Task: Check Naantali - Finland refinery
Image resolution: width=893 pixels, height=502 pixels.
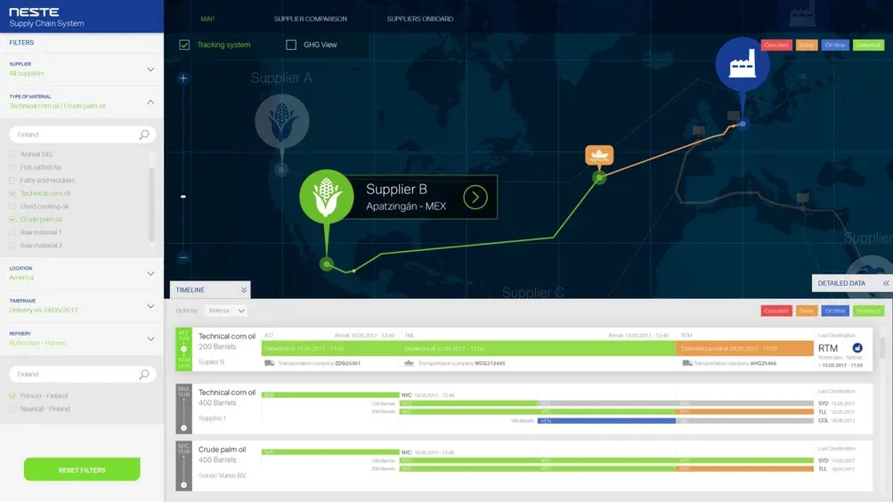Action: (12, 409)
